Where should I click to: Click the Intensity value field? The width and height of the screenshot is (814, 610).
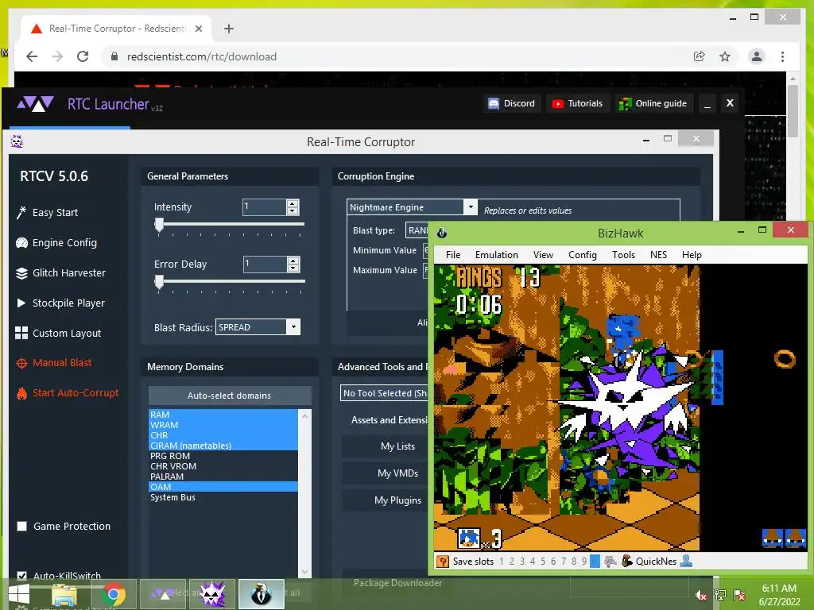pyautogui.click(x=264, y=207)
